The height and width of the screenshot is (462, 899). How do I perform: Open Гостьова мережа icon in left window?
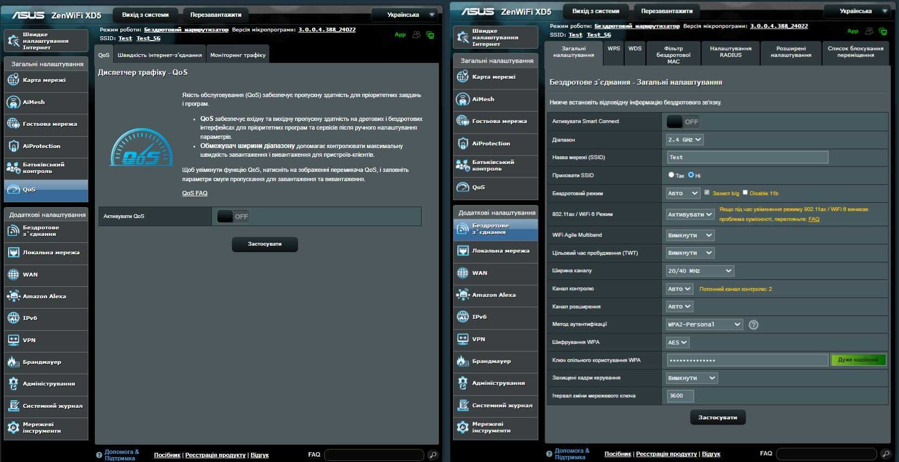pos(14,124)
